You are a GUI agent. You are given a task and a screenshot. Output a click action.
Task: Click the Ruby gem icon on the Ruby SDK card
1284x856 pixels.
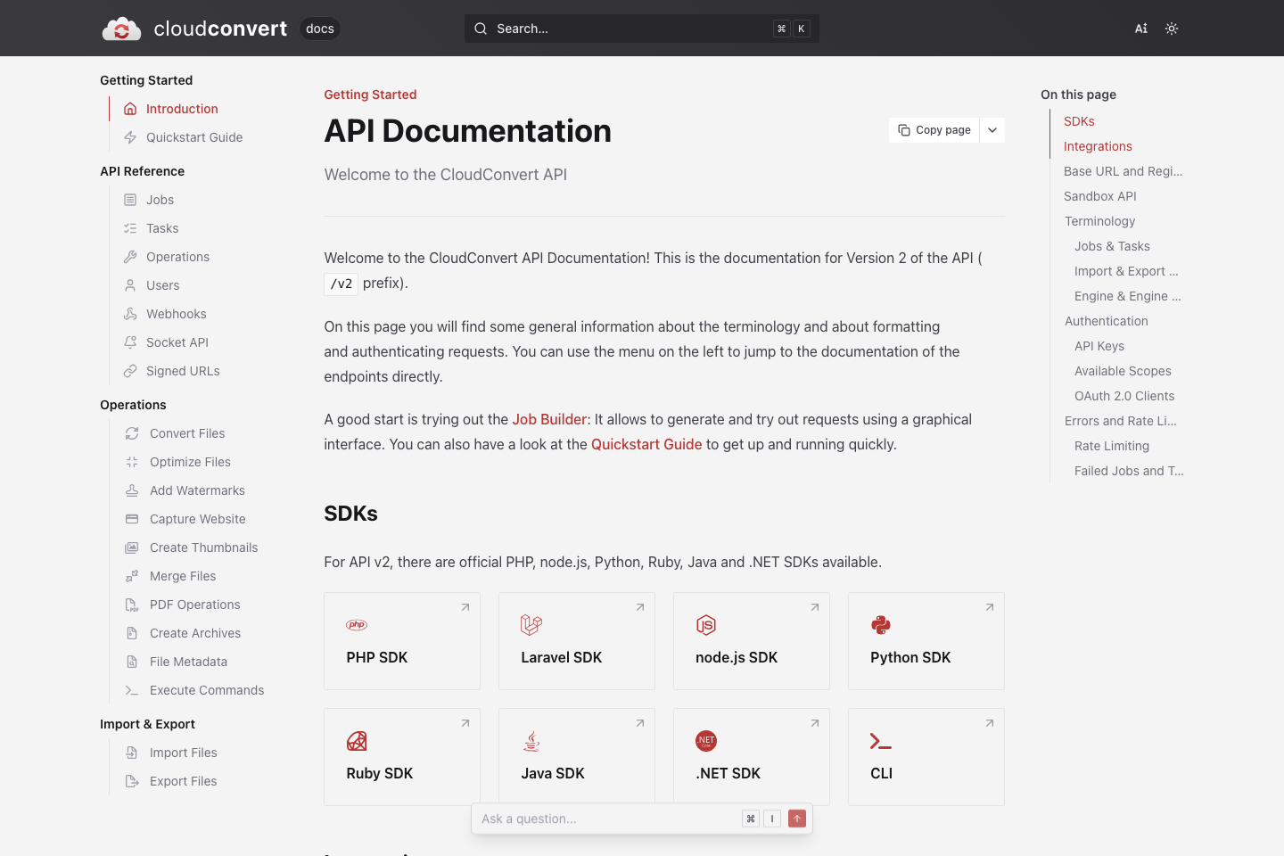[357, 741]
